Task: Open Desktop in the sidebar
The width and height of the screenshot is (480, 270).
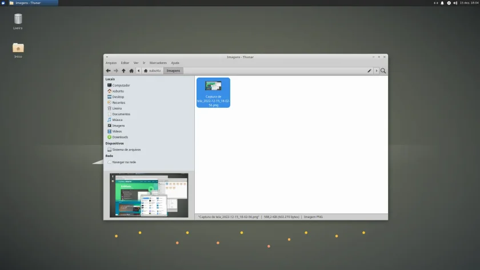Action: tap(118, 97)
